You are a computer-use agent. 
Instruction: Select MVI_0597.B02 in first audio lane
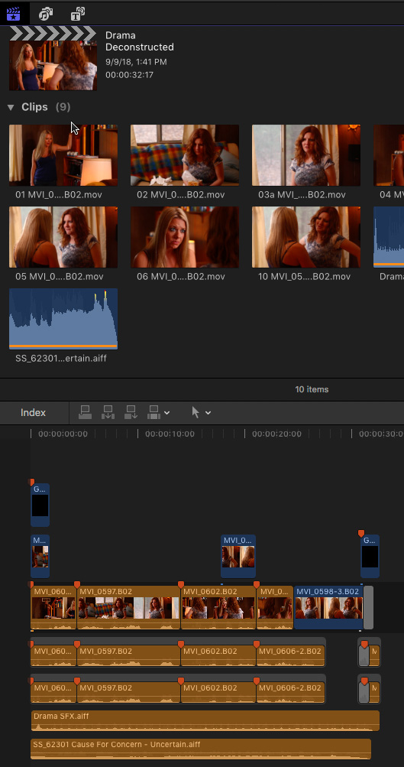click(x=129, y=655)
